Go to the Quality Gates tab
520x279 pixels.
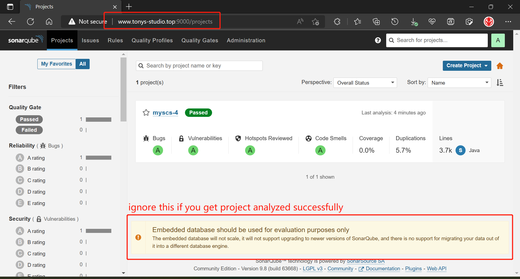click(x=200, y=40)
